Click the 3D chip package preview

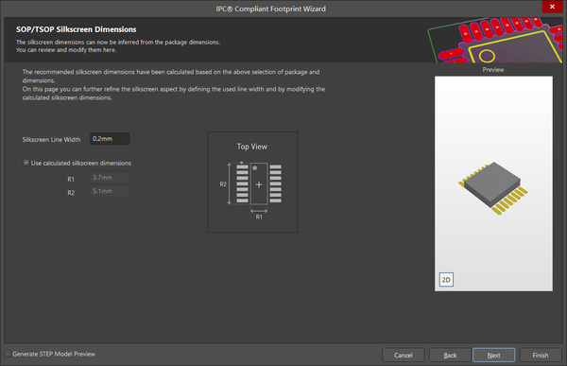point(493,188)
